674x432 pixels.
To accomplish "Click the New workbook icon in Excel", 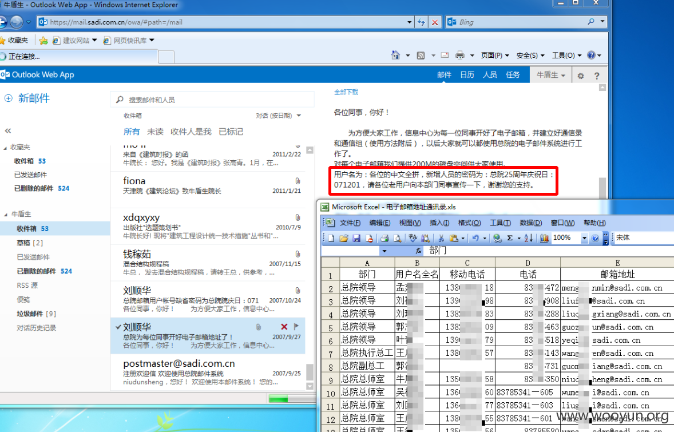I will point(331,238).
